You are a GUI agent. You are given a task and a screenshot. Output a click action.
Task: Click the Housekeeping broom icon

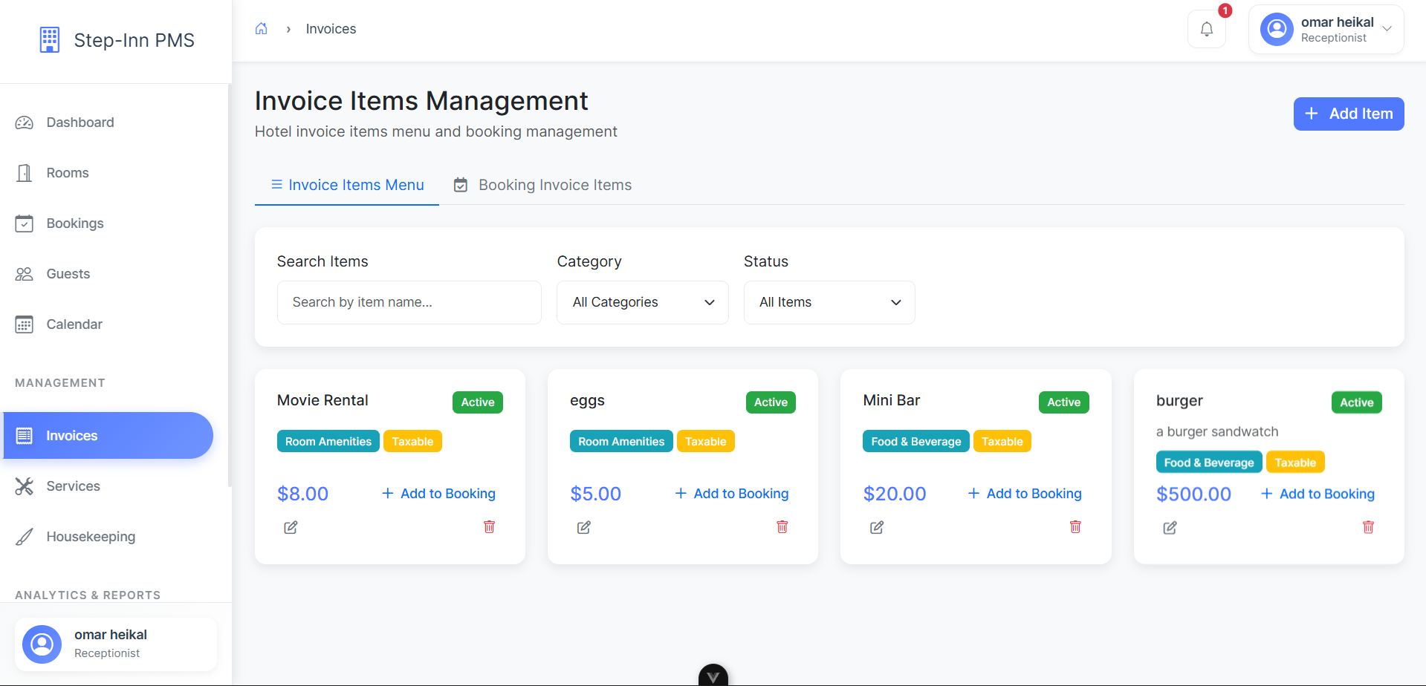(x=25, y=536)
